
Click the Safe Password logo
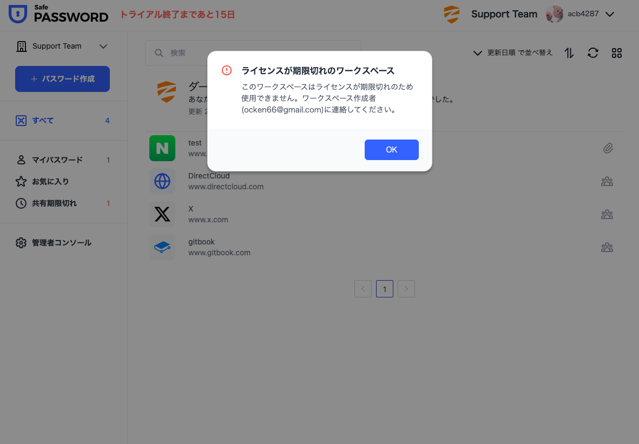pyautogui.click(x=58, y=15)
